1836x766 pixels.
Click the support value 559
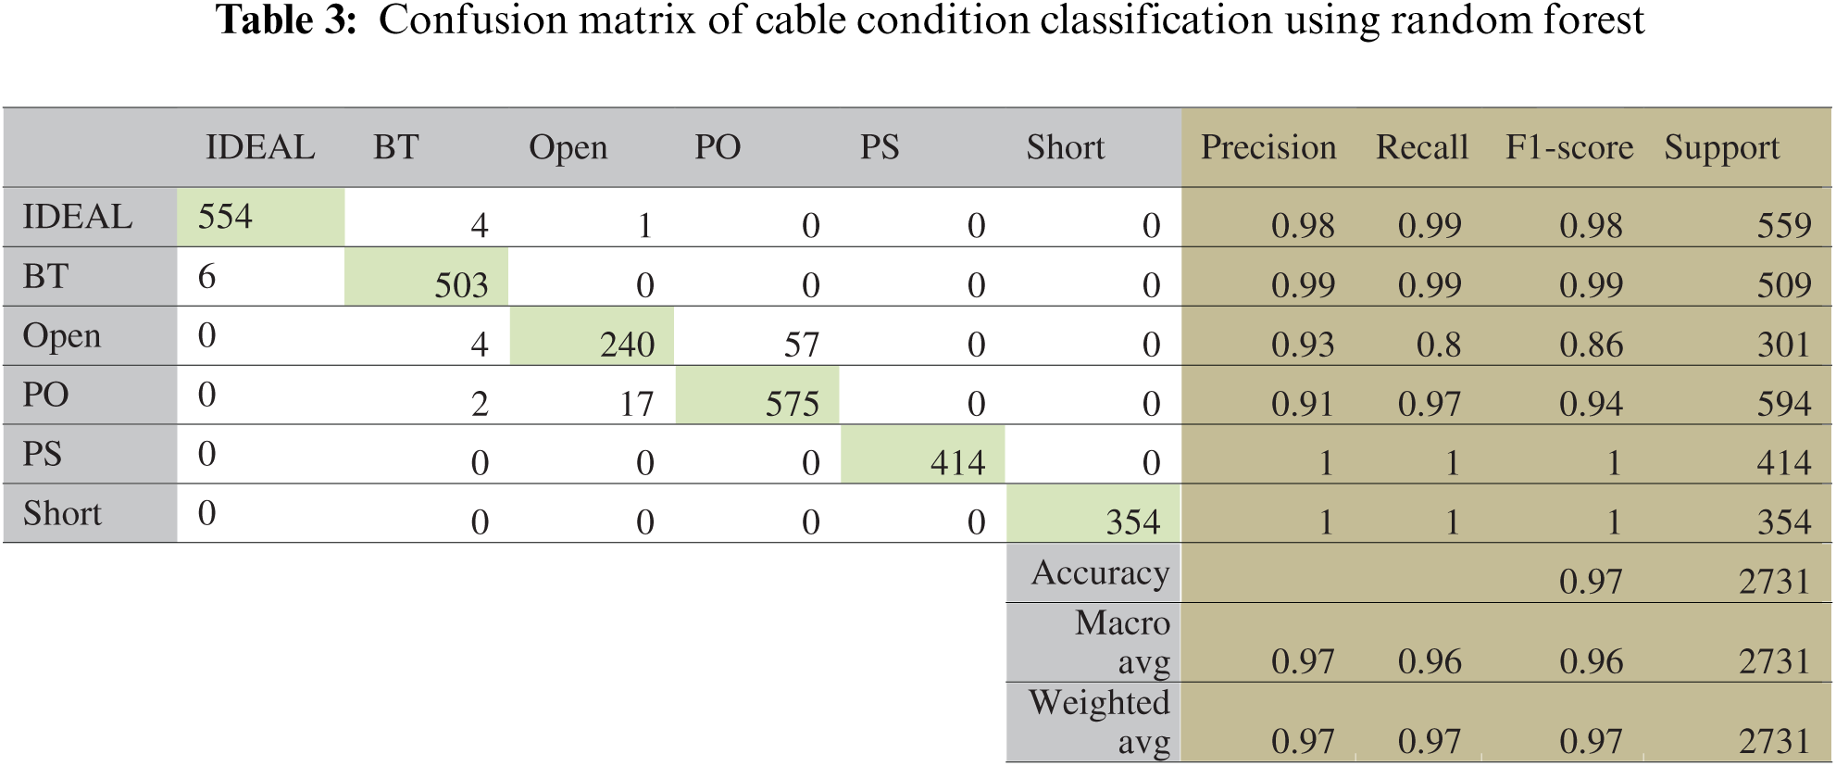[1783, 226]
